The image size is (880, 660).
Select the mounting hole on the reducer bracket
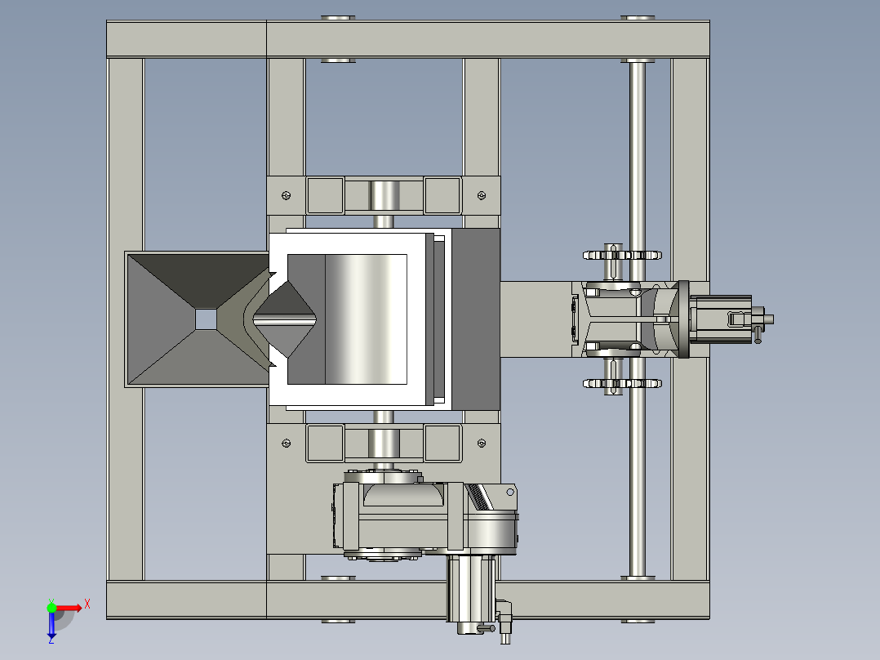coord(510,492)
